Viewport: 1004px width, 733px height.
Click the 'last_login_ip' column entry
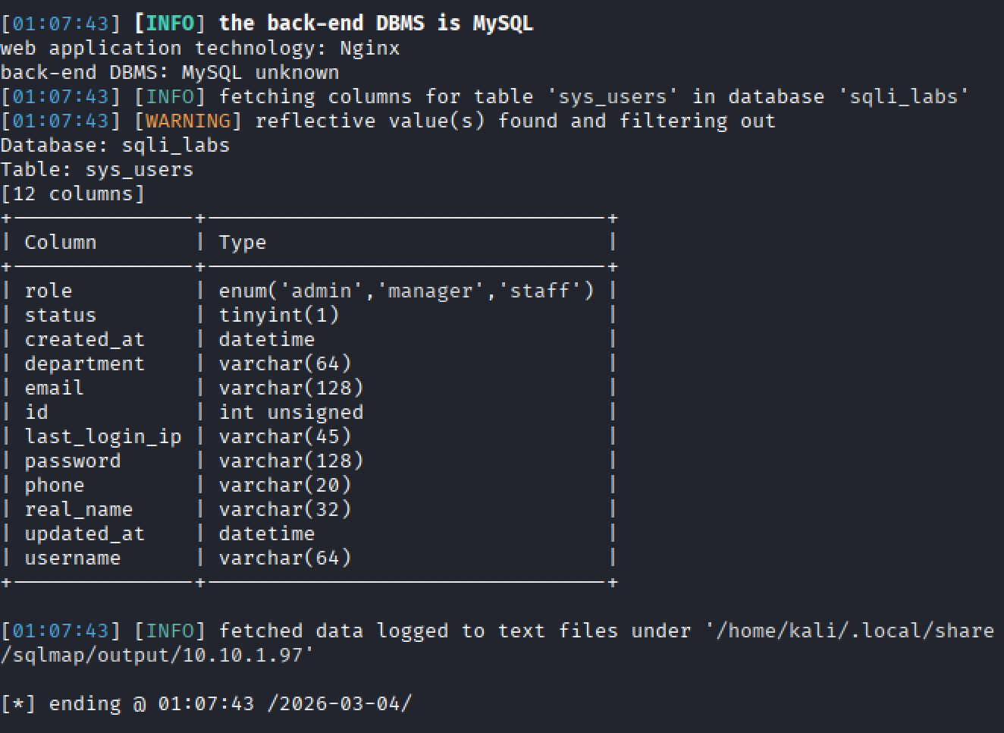[103, 436]
